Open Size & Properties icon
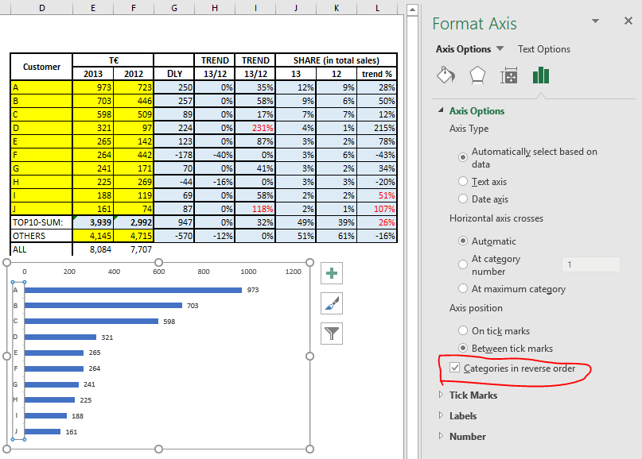The image size is (642, 459). (x=509, y=75)
